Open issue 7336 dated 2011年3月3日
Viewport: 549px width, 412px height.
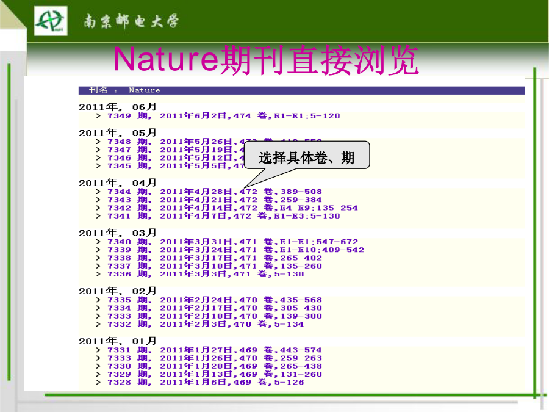[x=206, y=274]
